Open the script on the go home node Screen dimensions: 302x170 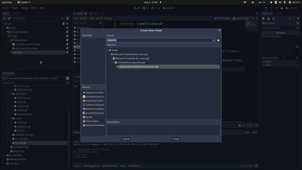[x=67, y=52]
